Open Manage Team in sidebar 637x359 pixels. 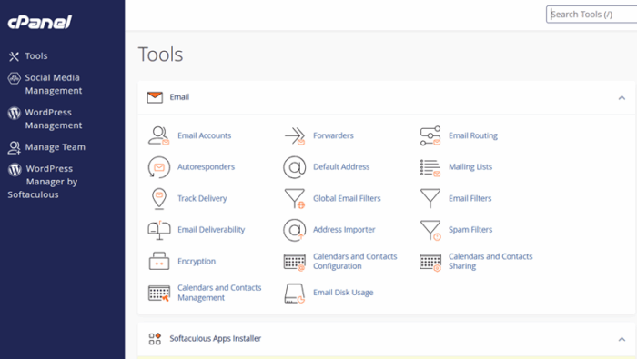[56, 147]
